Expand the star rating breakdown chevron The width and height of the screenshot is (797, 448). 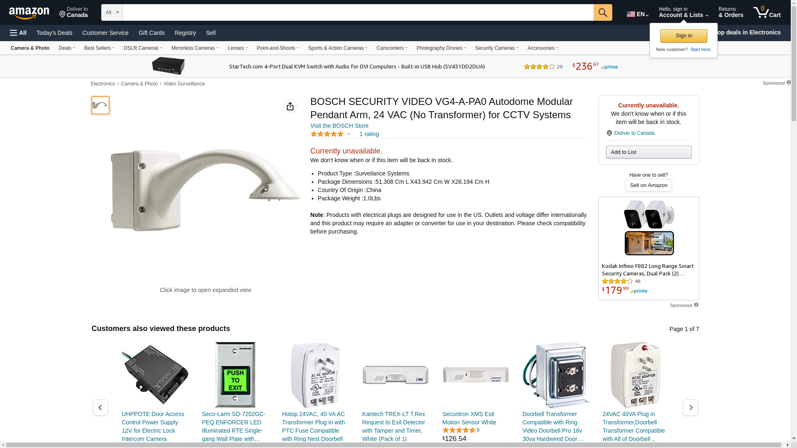pyautogui.click(x=349, y=134)
